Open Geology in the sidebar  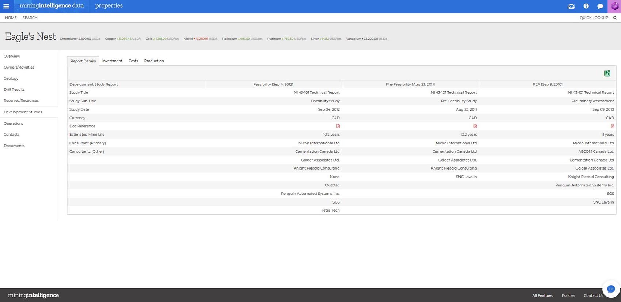(11, 78)
